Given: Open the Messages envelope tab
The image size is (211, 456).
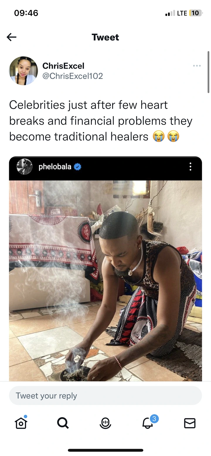Looking at the screenshot, I should 190,423.
